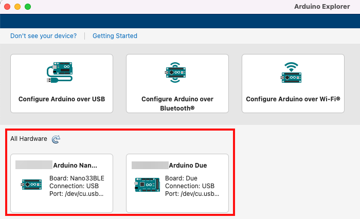Screen dimensions: 360x219
Task: Minimize the Arduino Explorer window
Action: click(x=17, y=7)
